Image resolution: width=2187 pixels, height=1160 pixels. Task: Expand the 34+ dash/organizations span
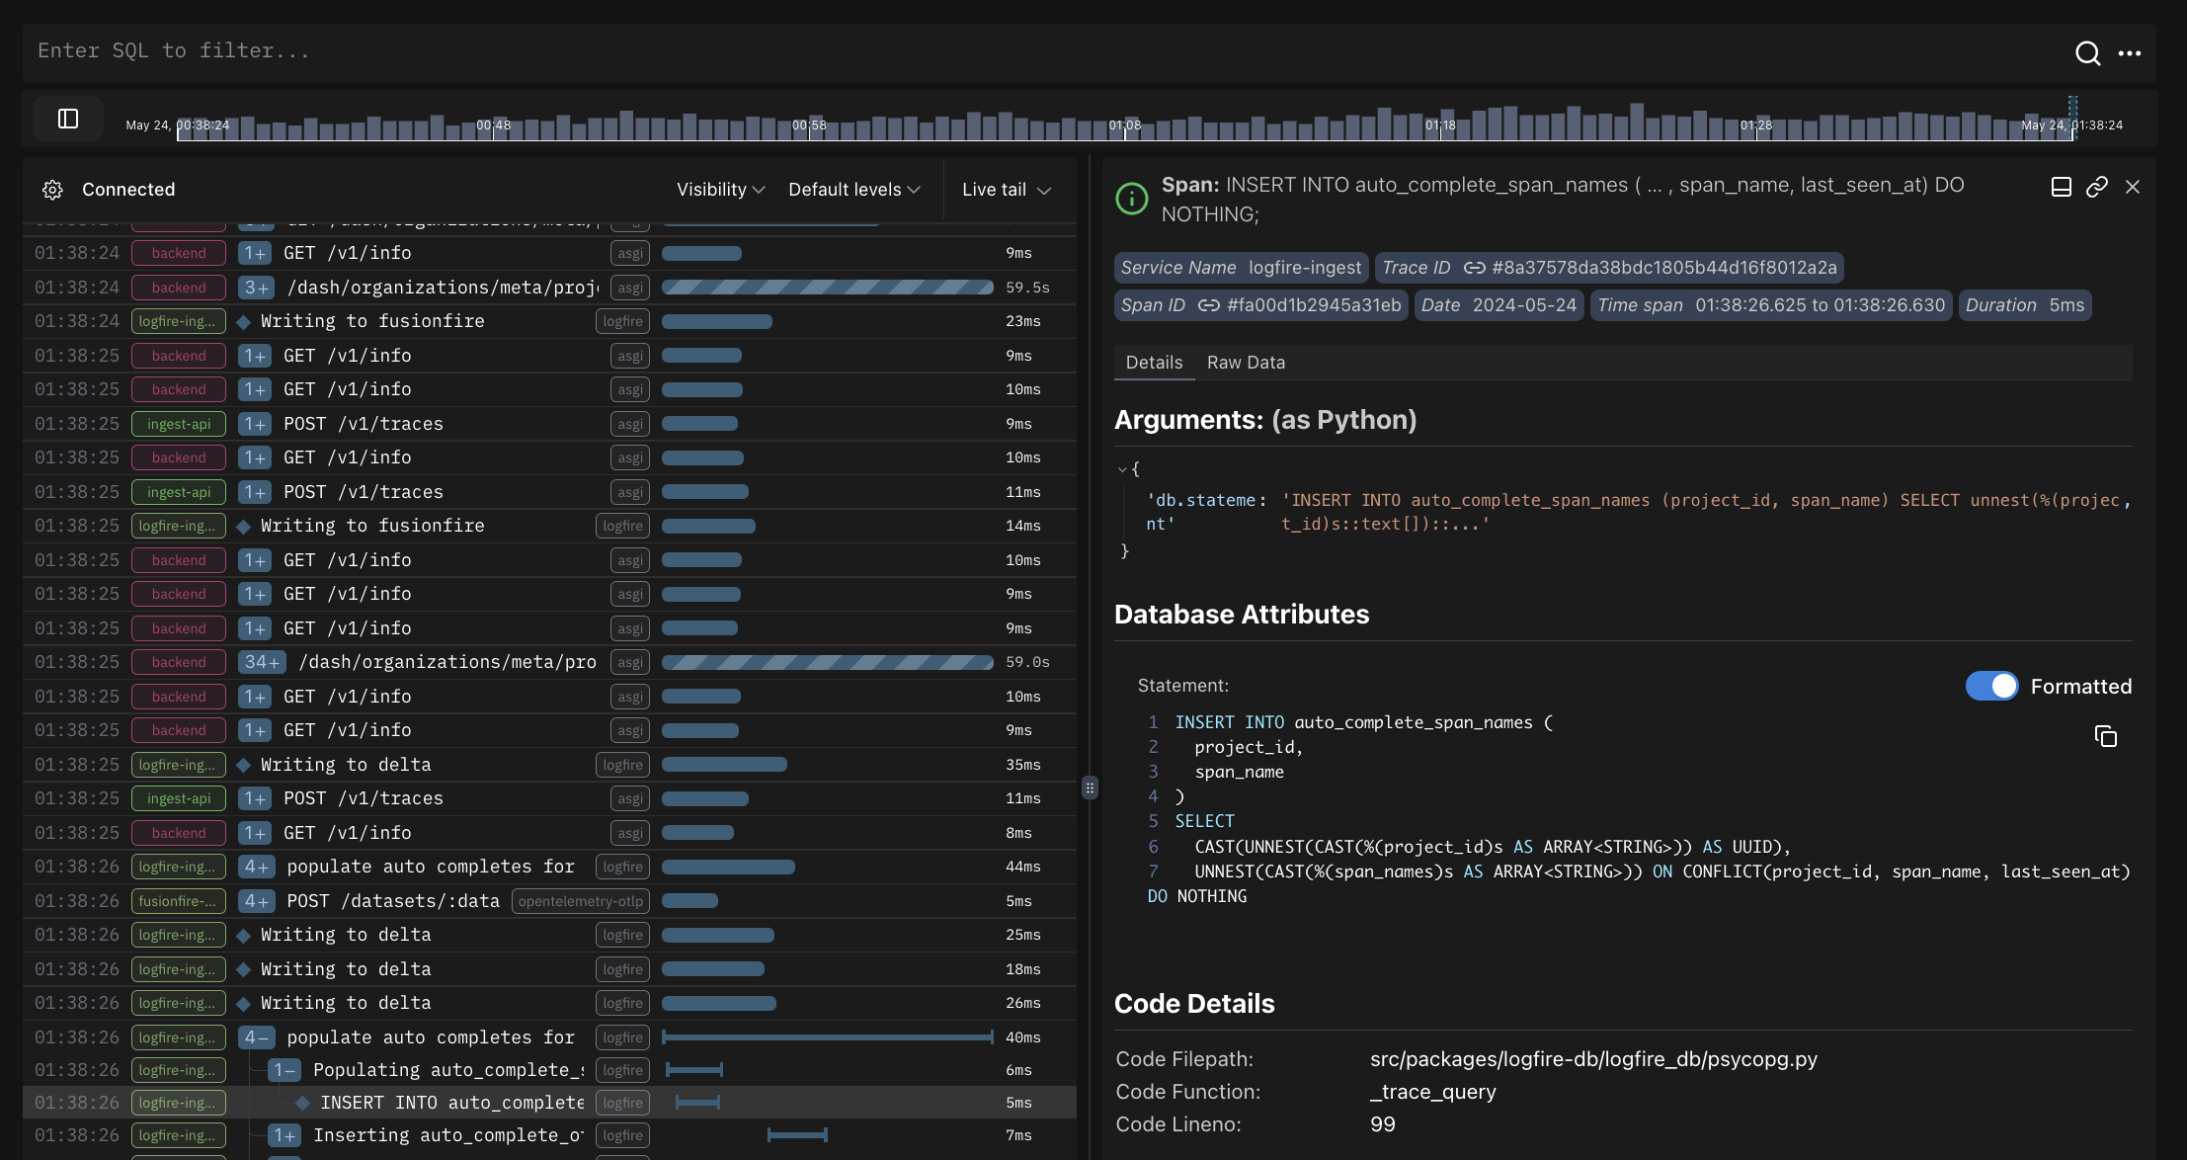coord(262,662)
